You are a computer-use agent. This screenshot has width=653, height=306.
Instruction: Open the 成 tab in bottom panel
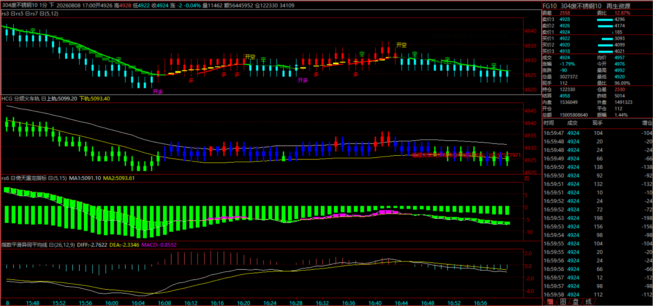(588, 302)
